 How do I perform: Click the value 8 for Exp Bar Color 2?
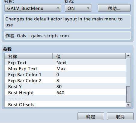click(x=58, y=81)
